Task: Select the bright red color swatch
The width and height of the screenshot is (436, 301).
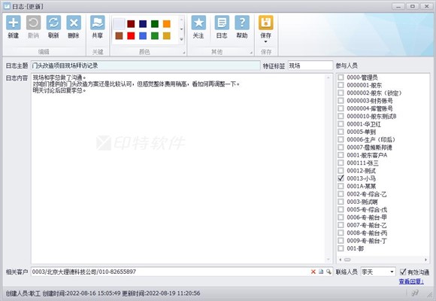Action: pyautogui.click(x=131, y=35)
